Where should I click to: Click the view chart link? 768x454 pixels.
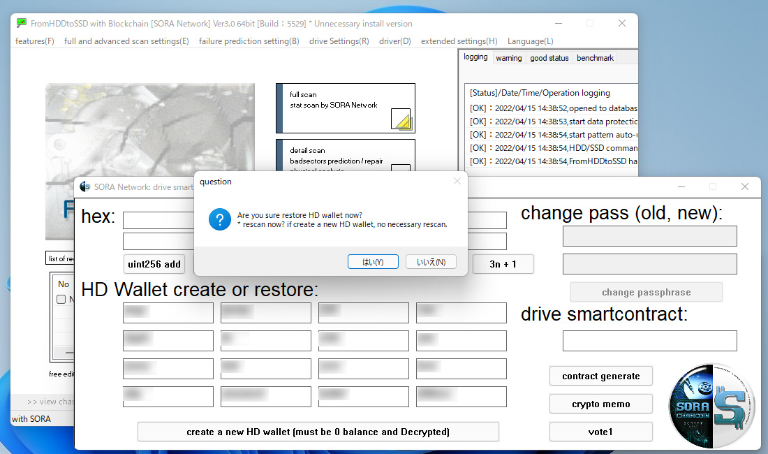click(50, 402)
